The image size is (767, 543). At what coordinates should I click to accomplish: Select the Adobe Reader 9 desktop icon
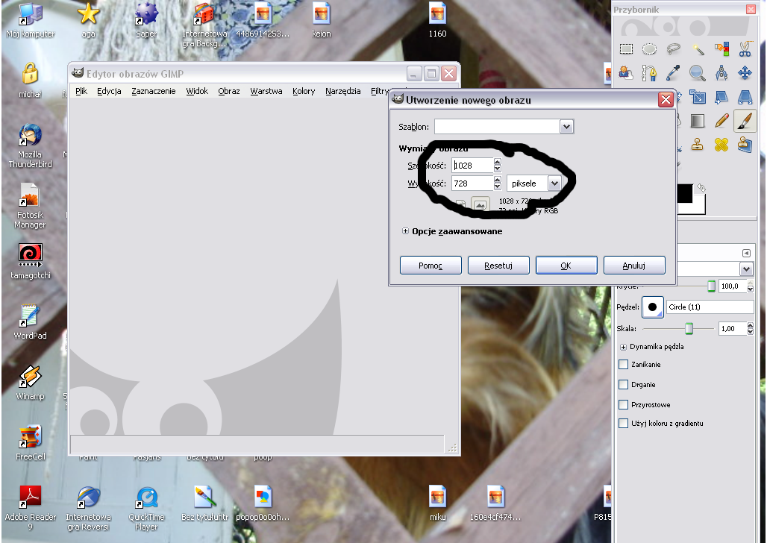[x=31, y=508]
